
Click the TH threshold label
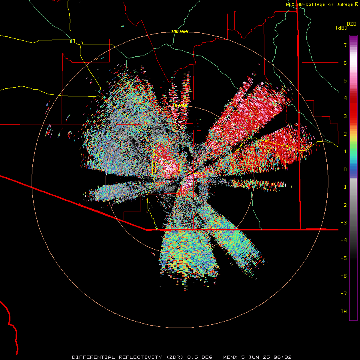(x=344, y=312)
